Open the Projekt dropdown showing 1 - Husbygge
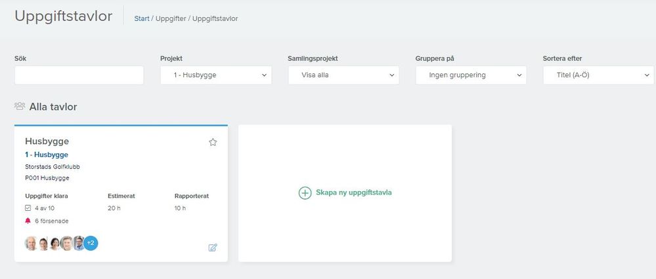The image size is (656, 279). point(216,75)
